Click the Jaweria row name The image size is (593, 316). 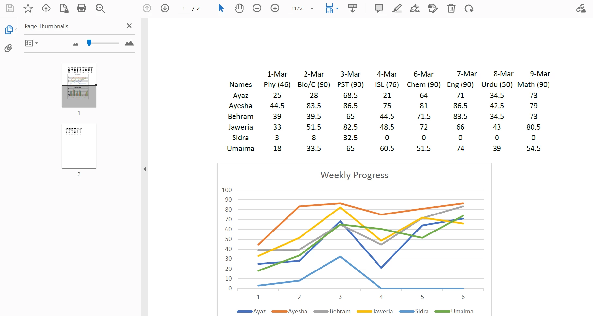click(240, 127)
